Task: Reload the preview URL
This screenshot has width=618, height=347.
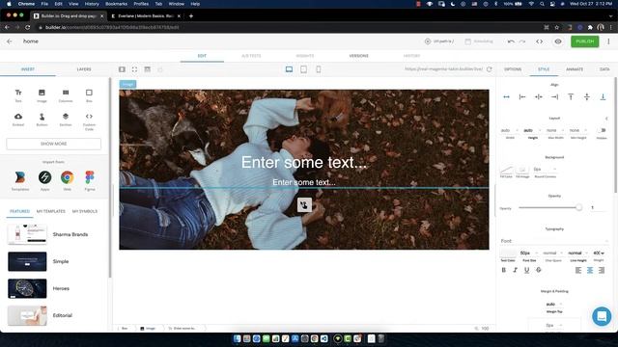Action: pyautogui.click(x=490, y=69)
